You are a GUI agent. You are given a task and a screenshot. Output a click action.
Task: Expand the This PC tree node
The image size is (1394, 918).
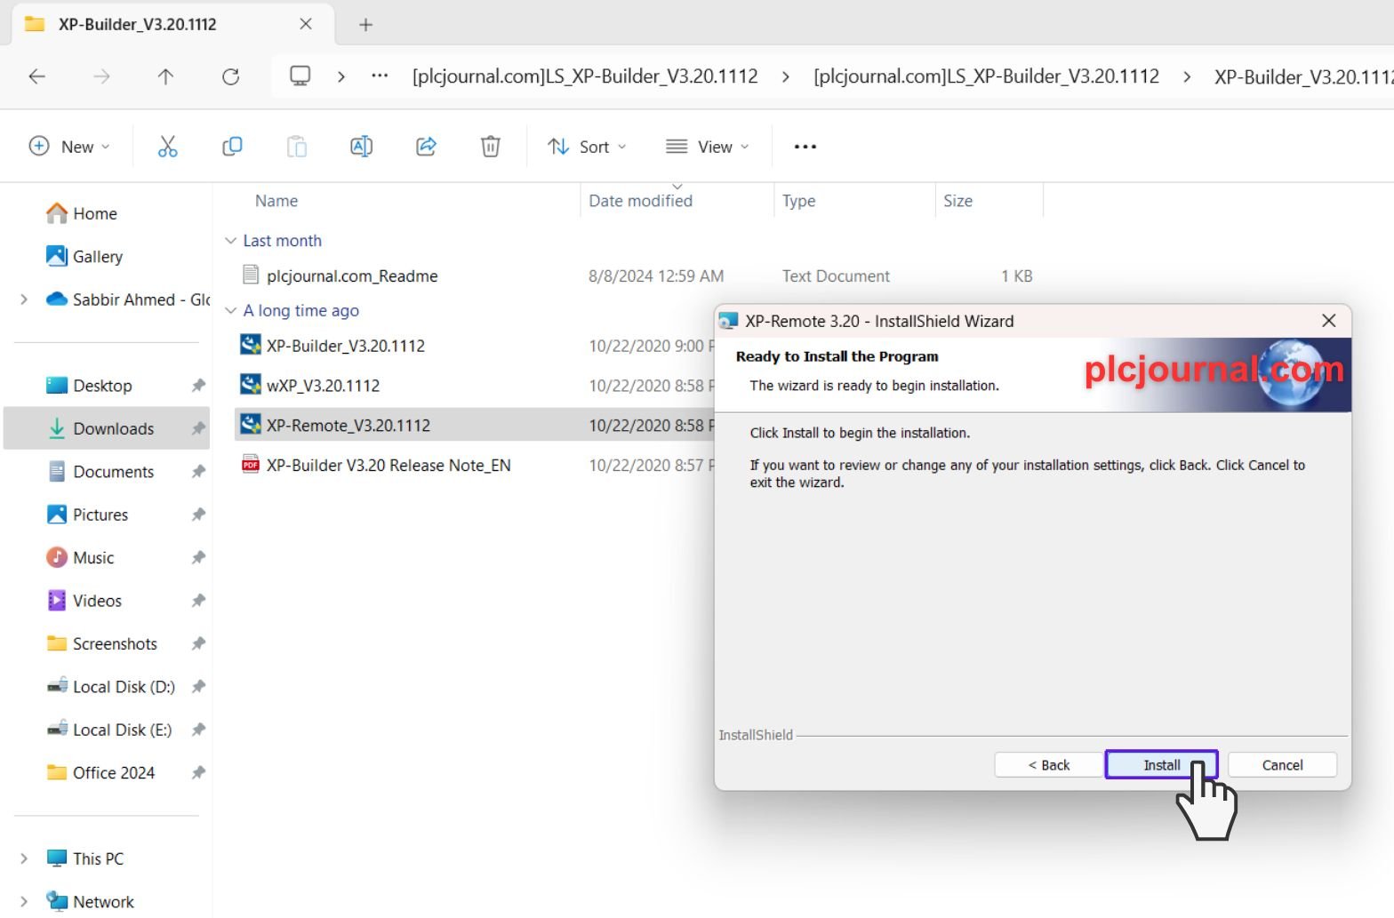tap(24, 858)
